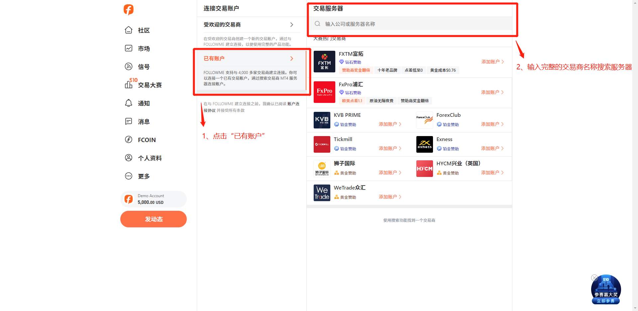Add account for 狮子国际
This screenshot has height=311, width=638.
[390, 173]
